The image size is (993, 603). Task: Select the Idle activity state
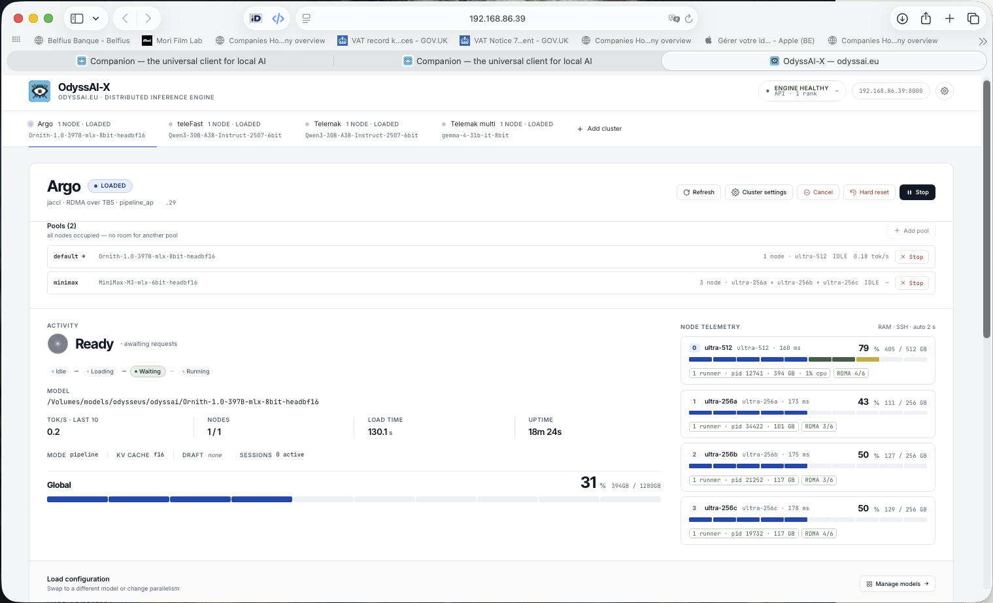[59, 371]
